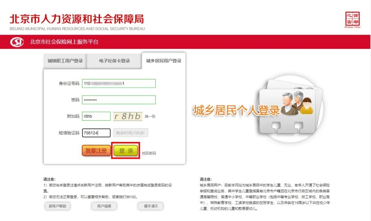The height and width of the screenshot is (221, 371).
Task: Click the 我要注册 register button
Action: [96, 151]
